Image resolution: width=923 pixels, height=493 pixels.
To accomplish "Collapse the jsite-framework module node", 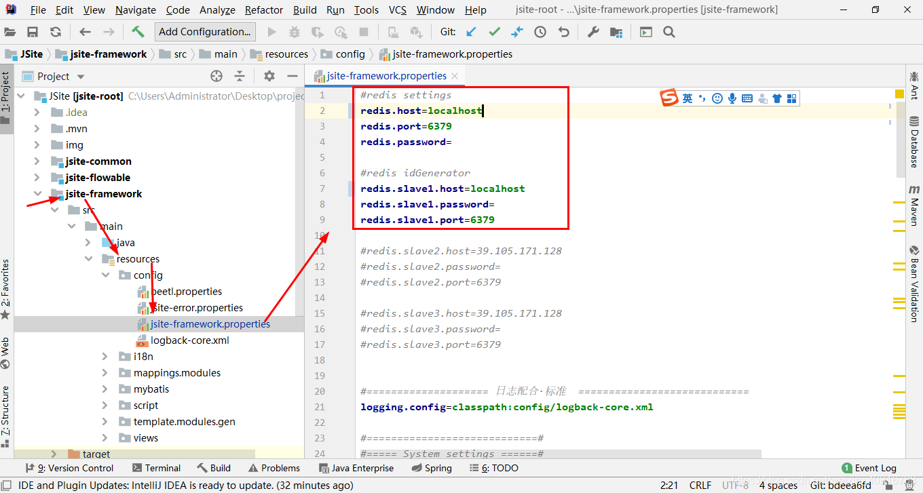I will click(x=37, y=194).
